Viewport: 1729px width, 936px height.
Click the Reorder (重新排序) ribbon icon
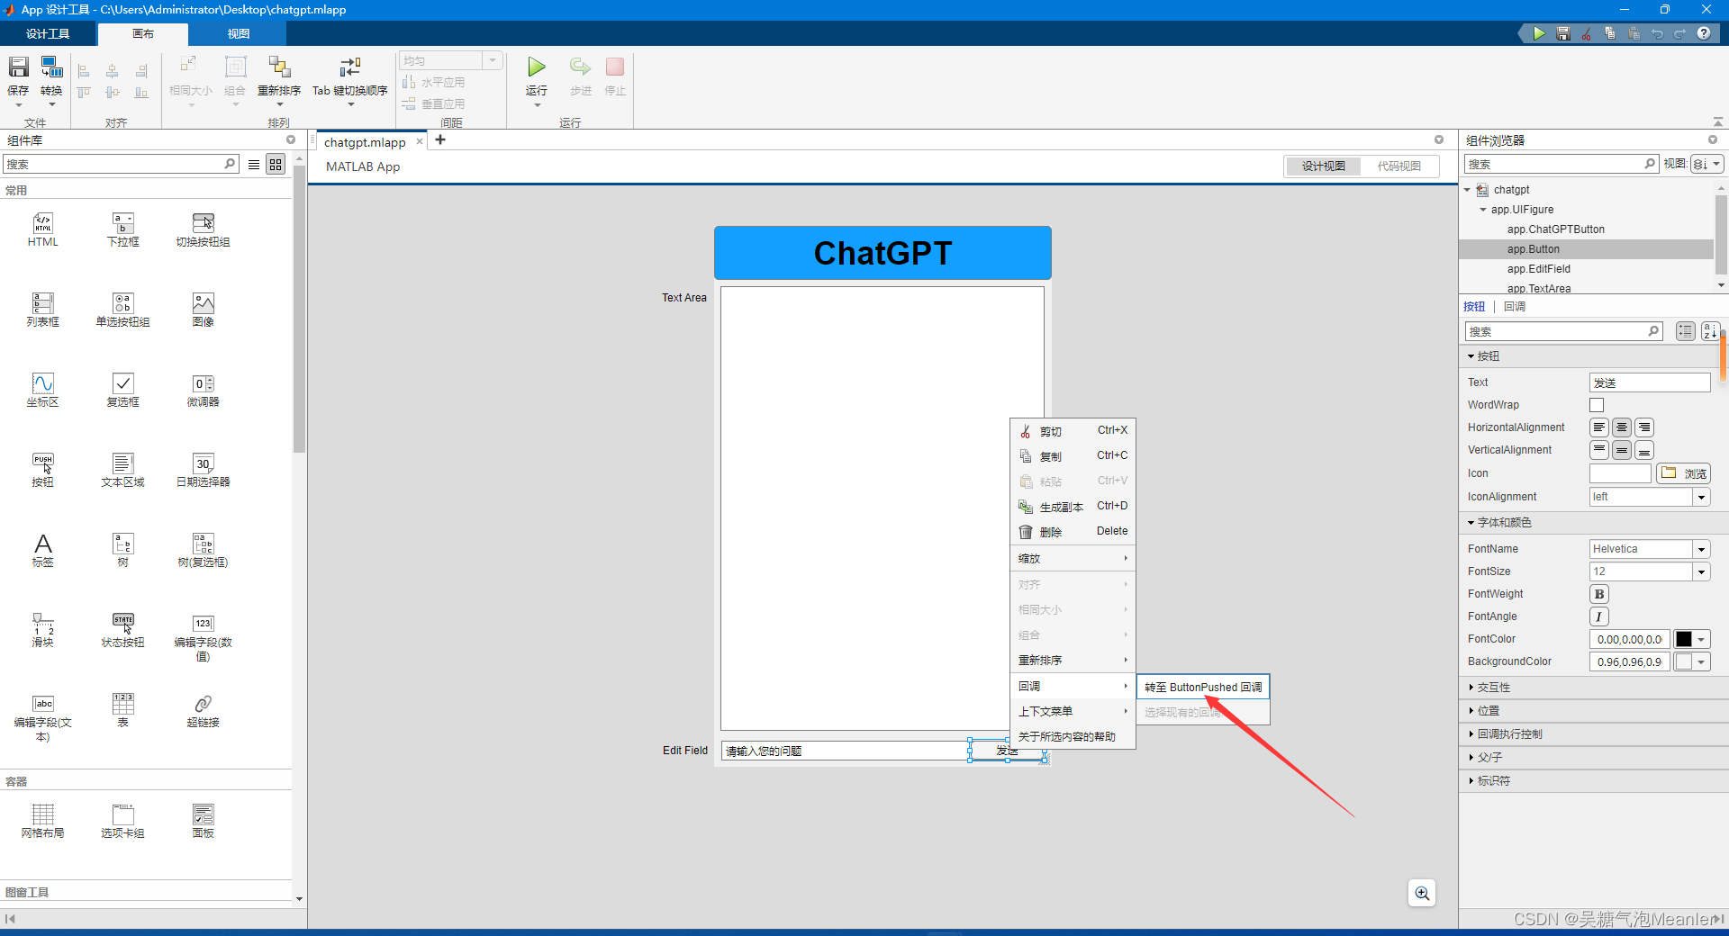(279, 67)
